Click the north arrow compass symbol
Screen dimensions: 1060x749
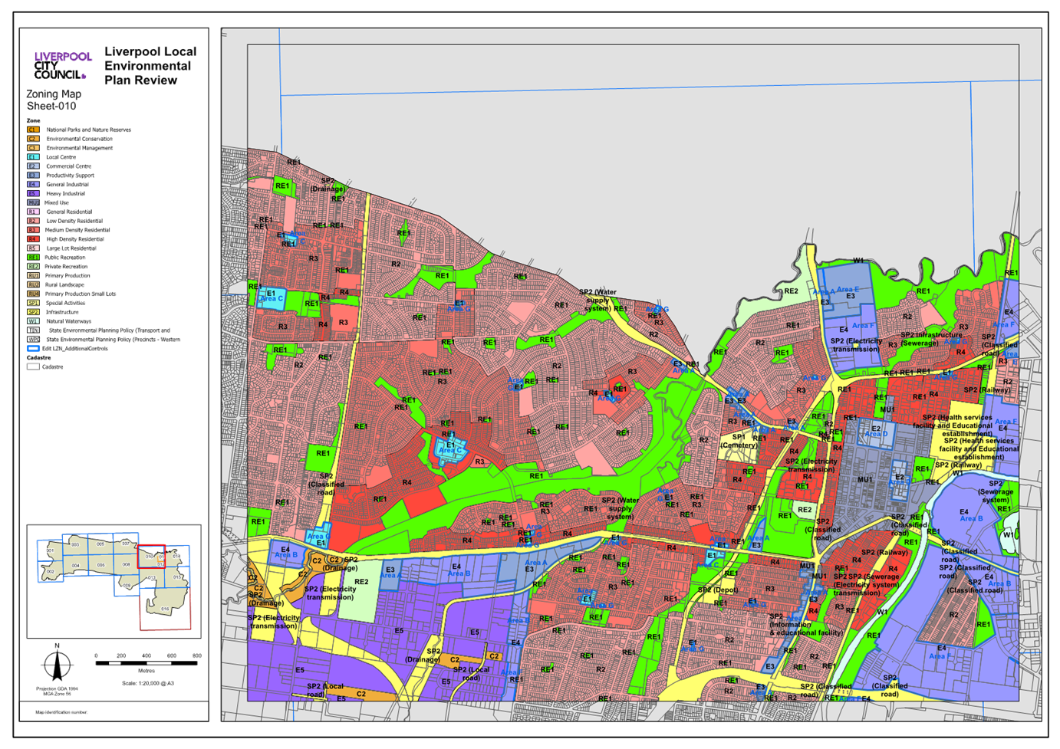[57, 664]
